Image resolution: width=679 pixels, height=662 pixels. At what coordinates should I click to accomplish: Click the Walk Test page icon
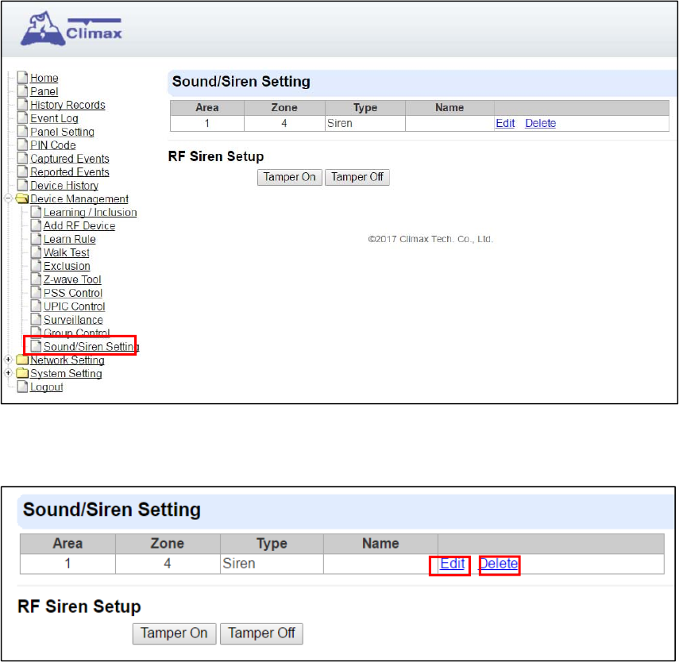tap(37, 252)
